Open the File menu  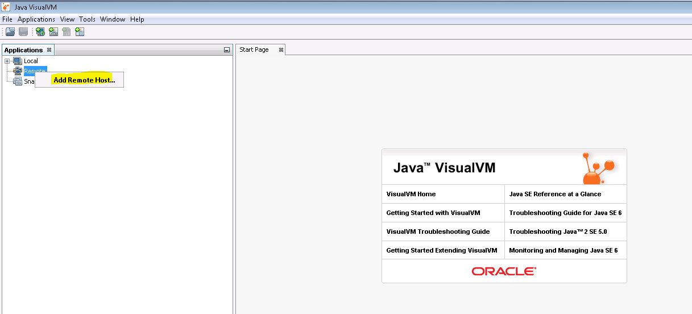pos(7,19)
